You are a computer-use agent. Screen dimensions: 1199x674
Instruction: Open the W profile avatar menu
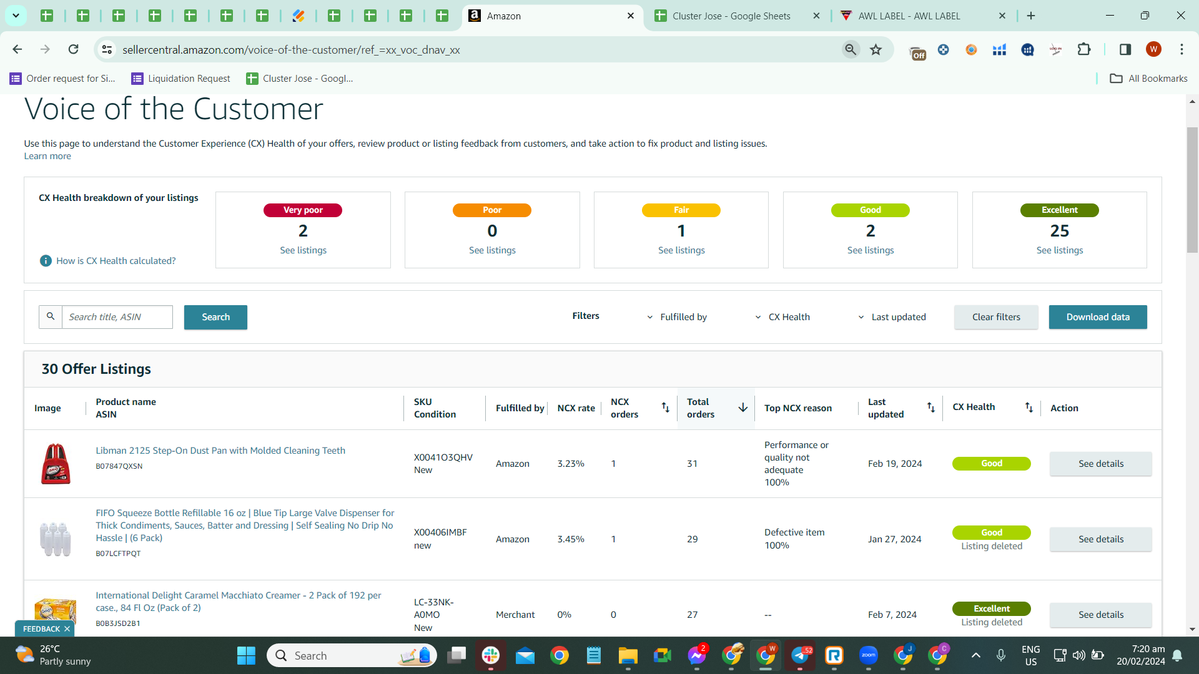[1153, 49]
